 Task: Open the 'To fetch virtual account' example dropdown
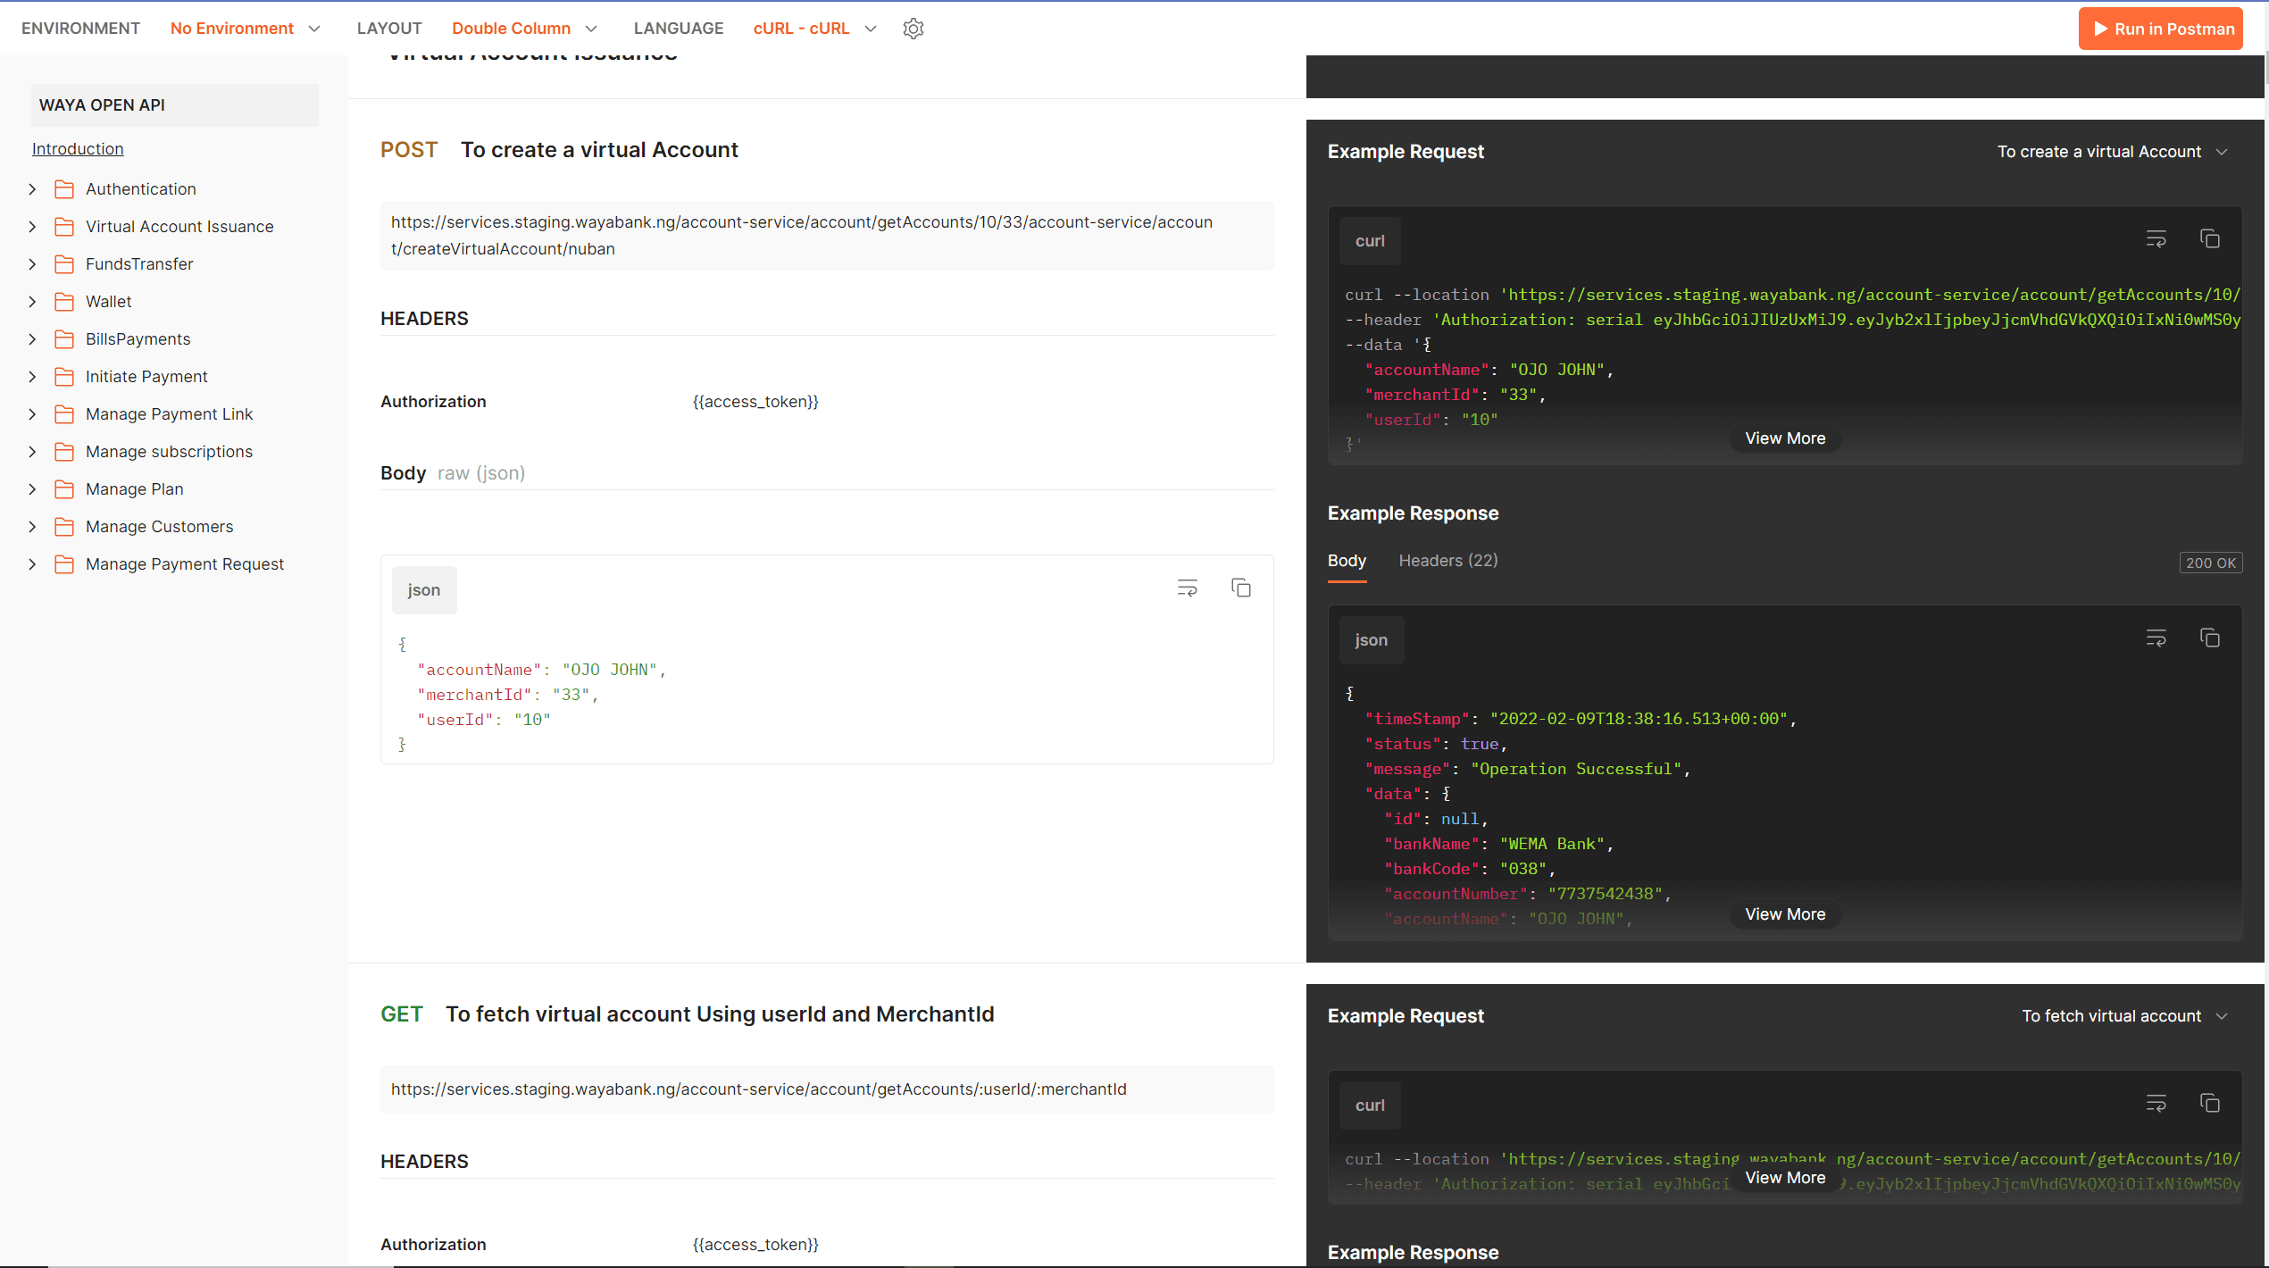coord(2125,1016)
